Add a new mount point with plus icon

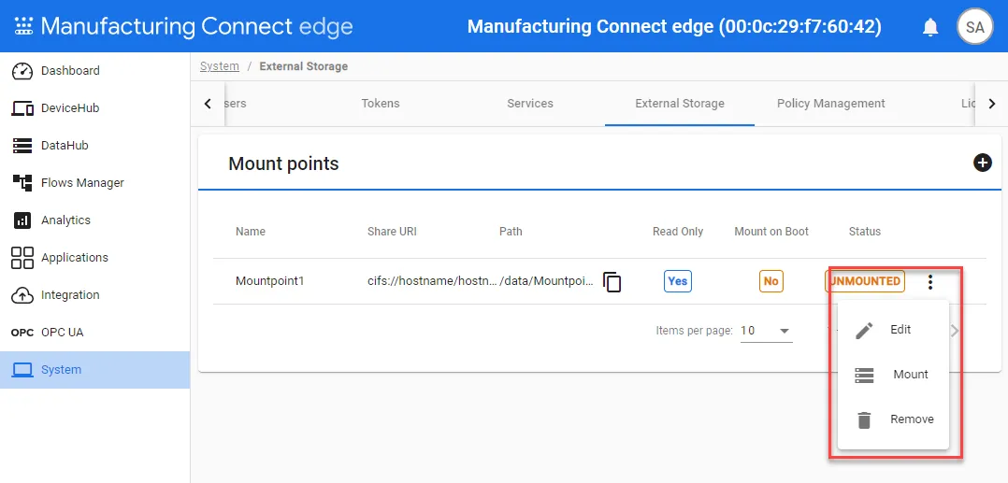982,163
